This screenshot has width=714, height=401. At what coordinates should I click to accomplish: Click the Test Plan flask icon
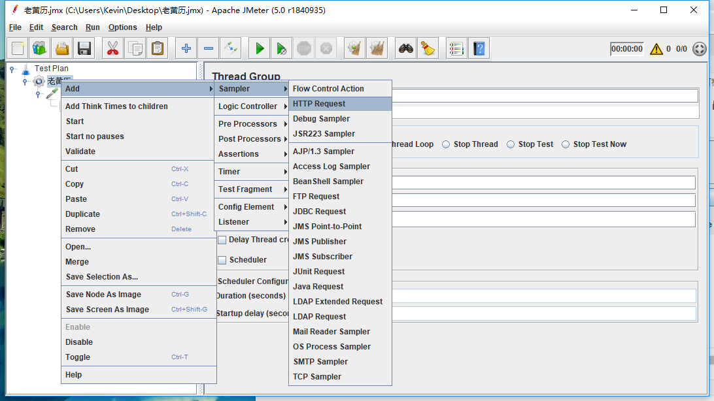26,69
